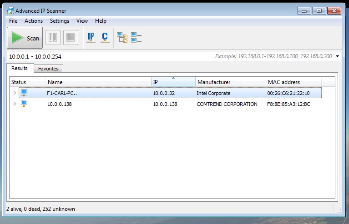Open the IP range history dropdown
Viewport: 349px width, 224px height.
pos(338,56)
